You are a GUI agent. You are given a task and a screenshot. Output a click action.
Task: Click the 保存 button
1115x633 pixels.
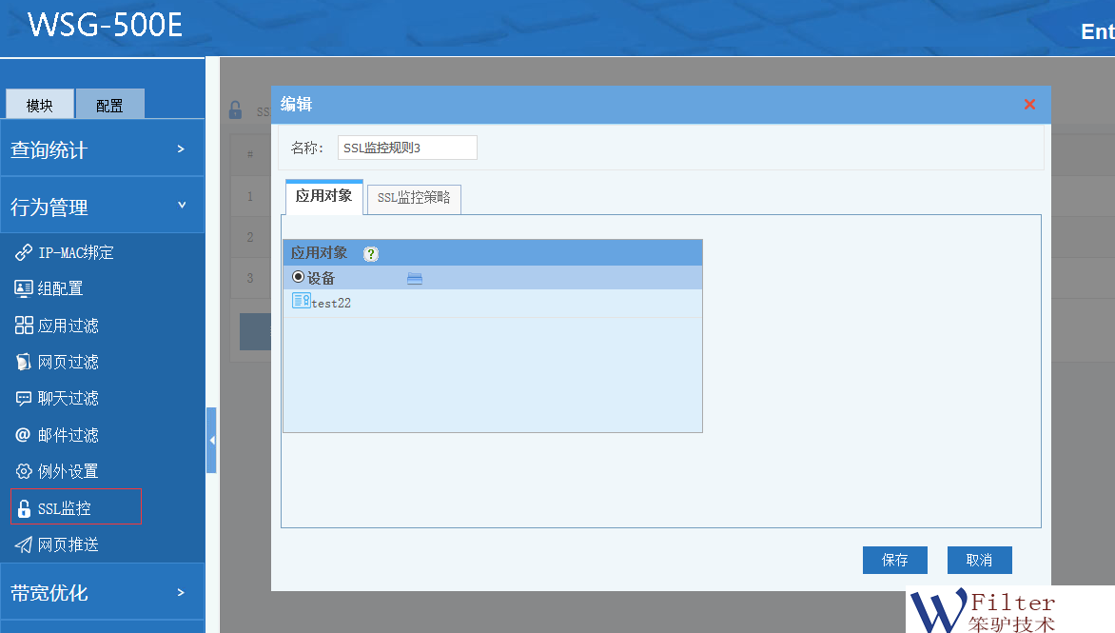pos(894,560)
